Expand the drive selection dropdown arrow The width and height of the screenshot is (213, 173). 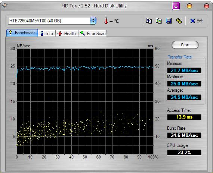pyautogui.click(x=93, y=21)
